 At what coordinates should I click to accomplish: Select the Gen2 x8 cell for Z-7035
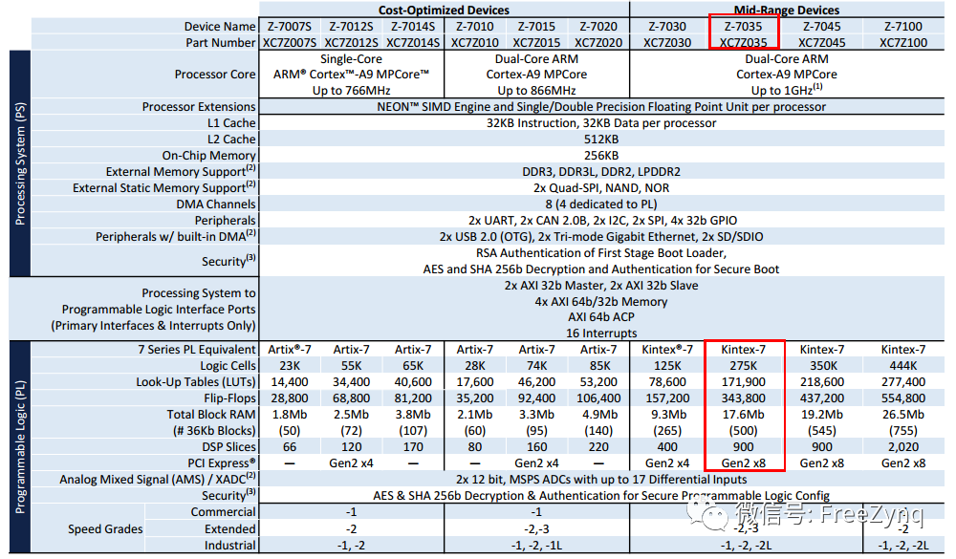click(743, 463)
